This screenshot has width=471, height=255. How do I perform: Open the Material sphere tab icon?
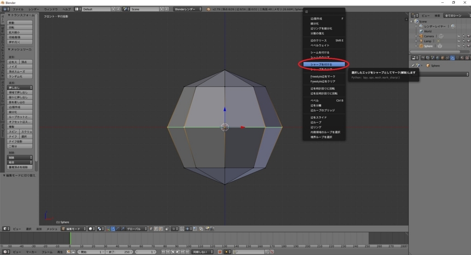pos(462,58)
